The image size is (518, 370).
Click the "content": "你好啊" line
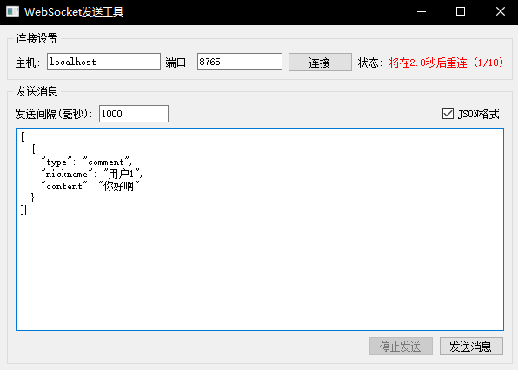[90, 186]
